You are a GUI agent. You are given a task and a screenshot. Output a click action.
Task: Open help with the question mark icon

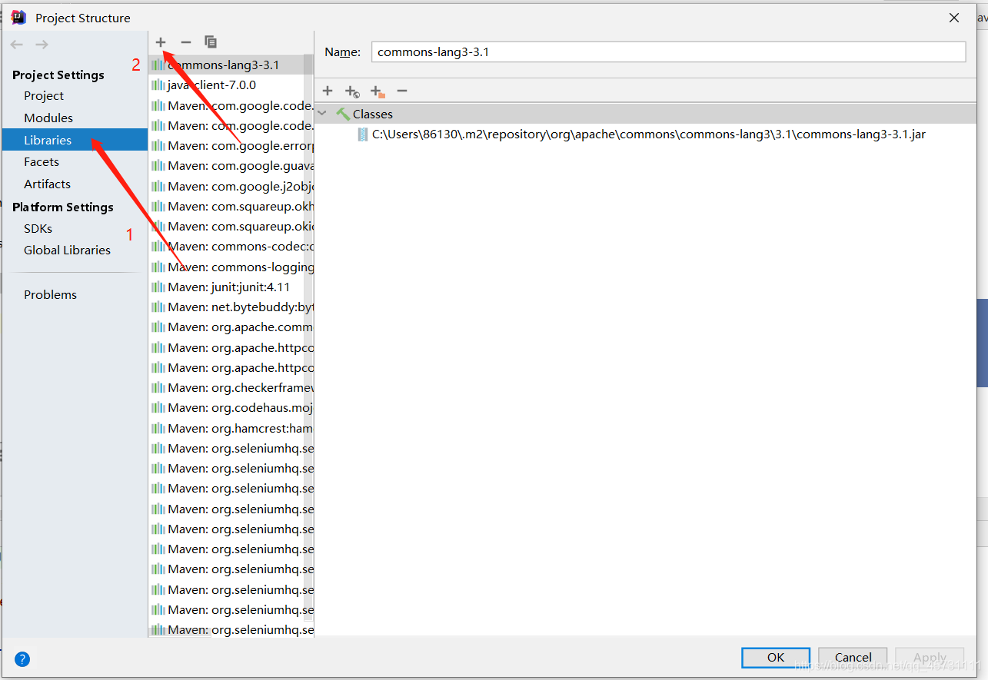22,658
